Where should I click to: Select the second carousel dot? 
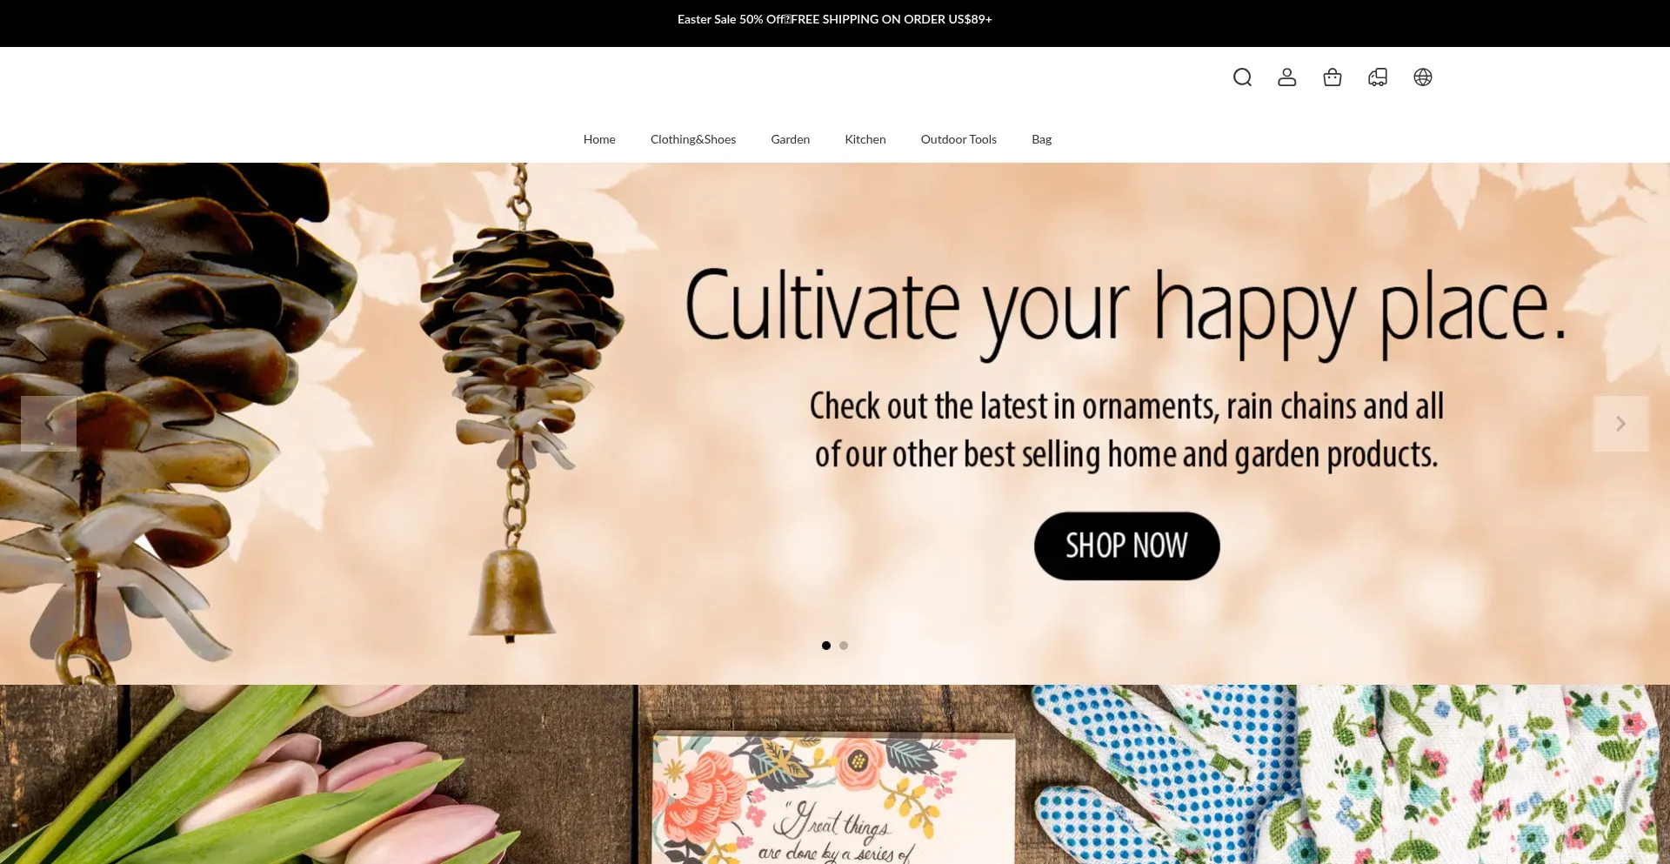pyautogui.click(x=844, y=646)
